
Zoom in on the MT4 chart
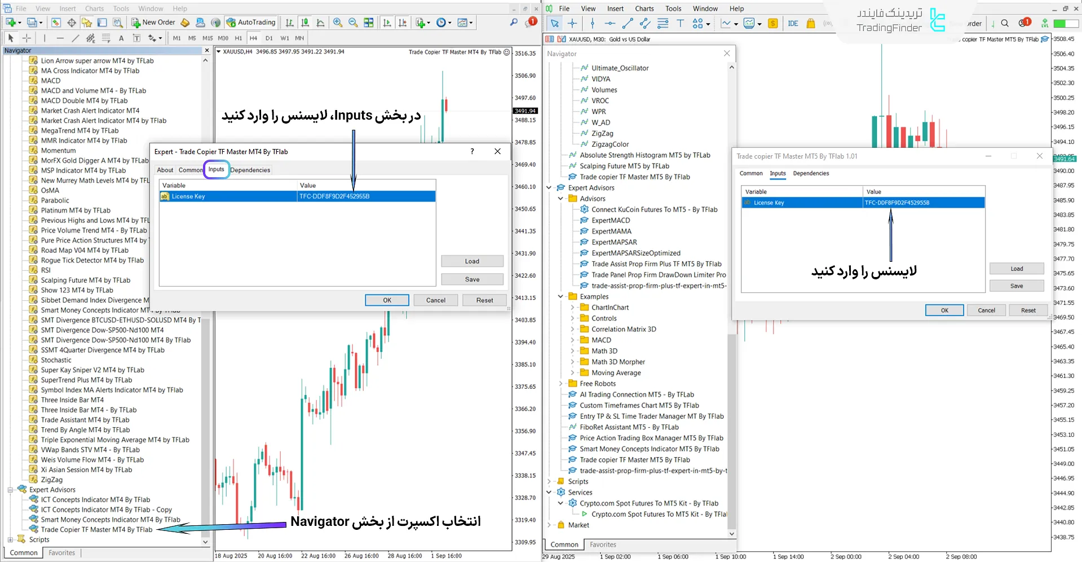click(338, 23)
